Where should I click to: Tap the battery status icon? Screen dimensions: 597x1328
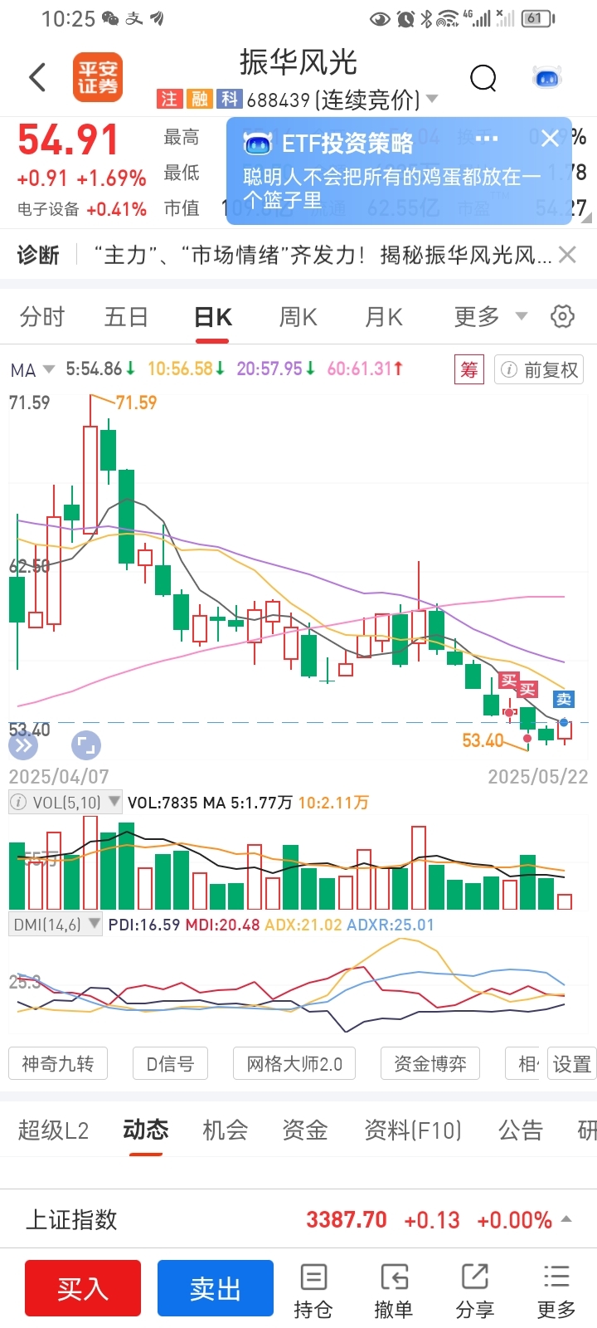539,18
